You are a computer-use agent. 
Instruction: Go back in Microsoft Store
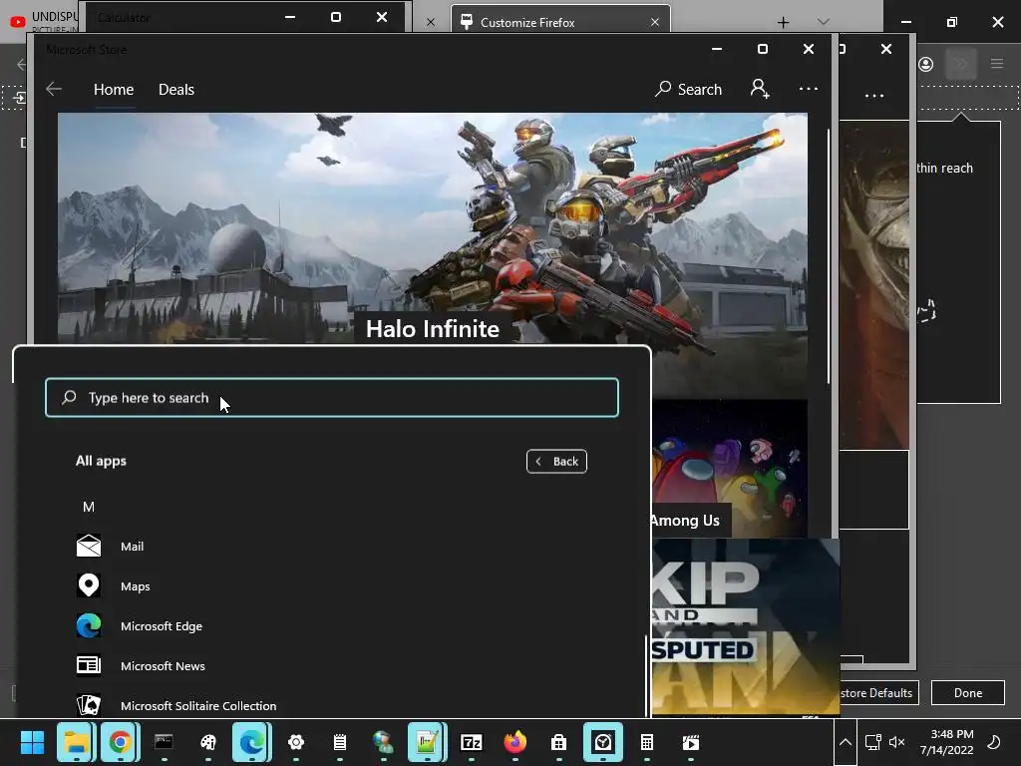pos(54,89)
